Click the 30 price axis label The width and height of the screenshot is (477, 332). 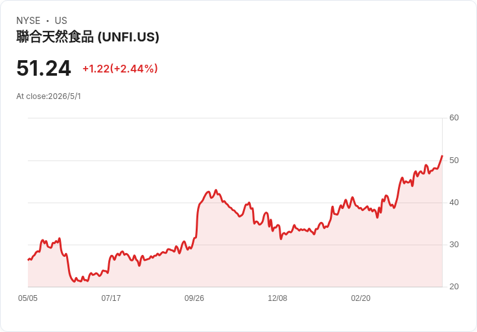[x=454, y=244]
